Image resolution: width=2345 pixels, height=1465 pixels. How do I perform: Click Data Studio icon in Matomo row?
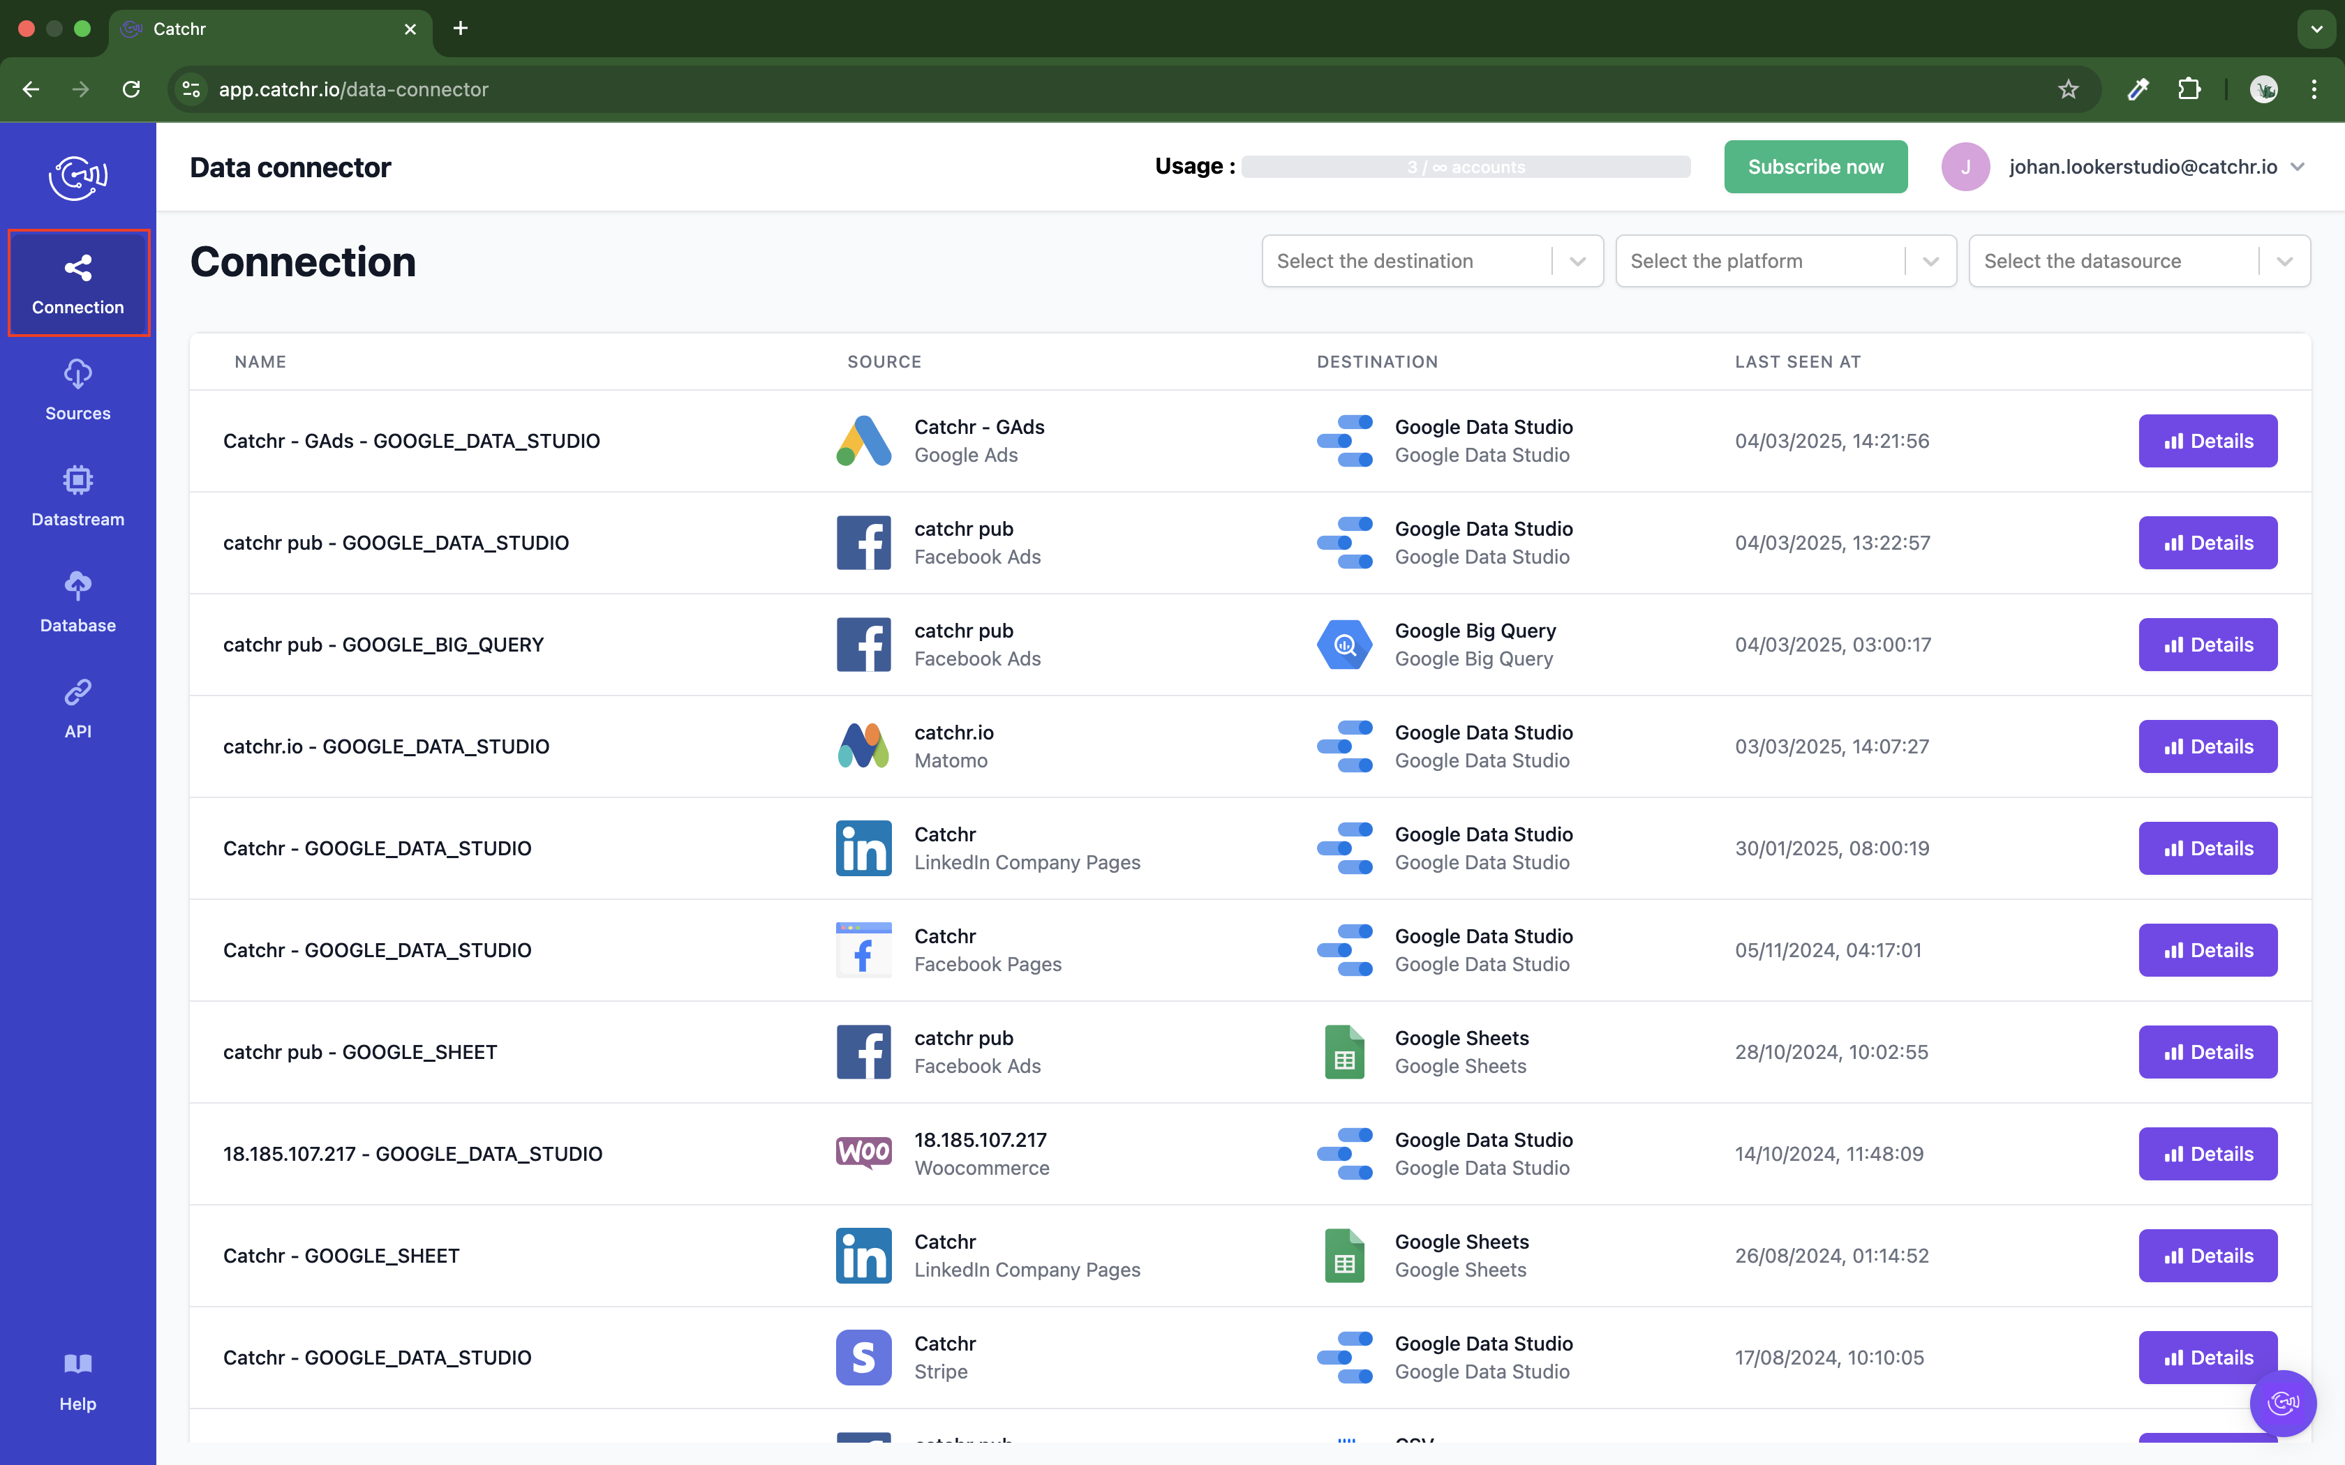[x=1345, y=746]
